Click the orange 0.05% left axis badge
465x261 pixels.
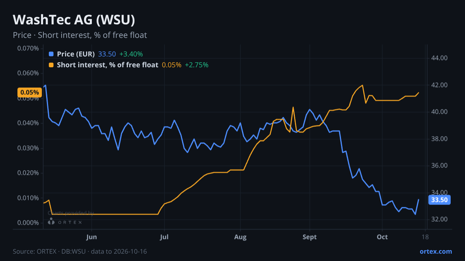point(29,92)
